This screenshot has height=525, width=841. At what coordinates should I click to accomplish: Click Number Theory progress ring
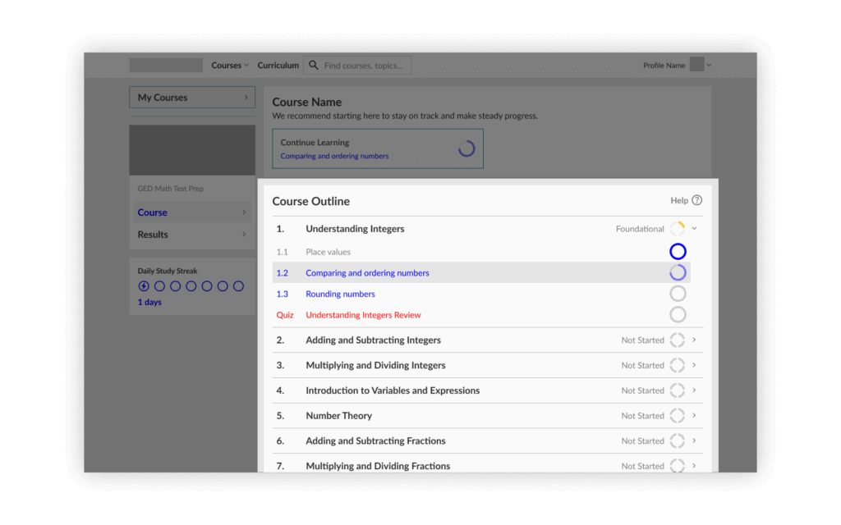pos(678,416)
